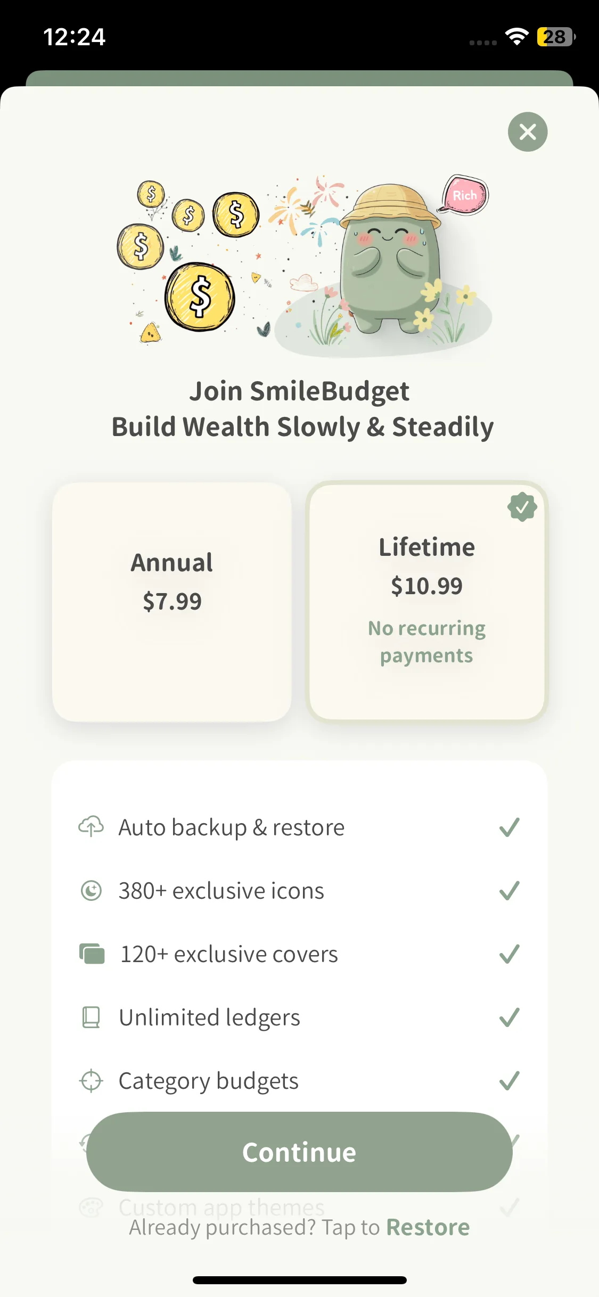Tap the cloud backup icon
Screen dimensions: 599x1297
[x=91, y=827]
